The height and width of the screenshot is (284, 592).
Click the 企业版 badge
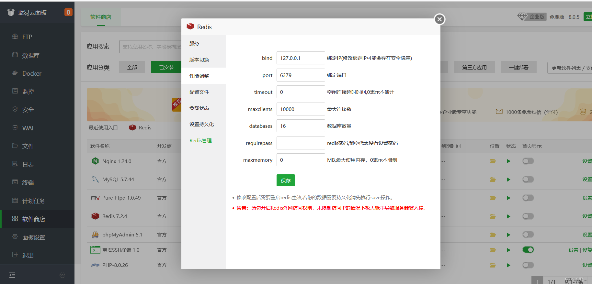(537, 16)
